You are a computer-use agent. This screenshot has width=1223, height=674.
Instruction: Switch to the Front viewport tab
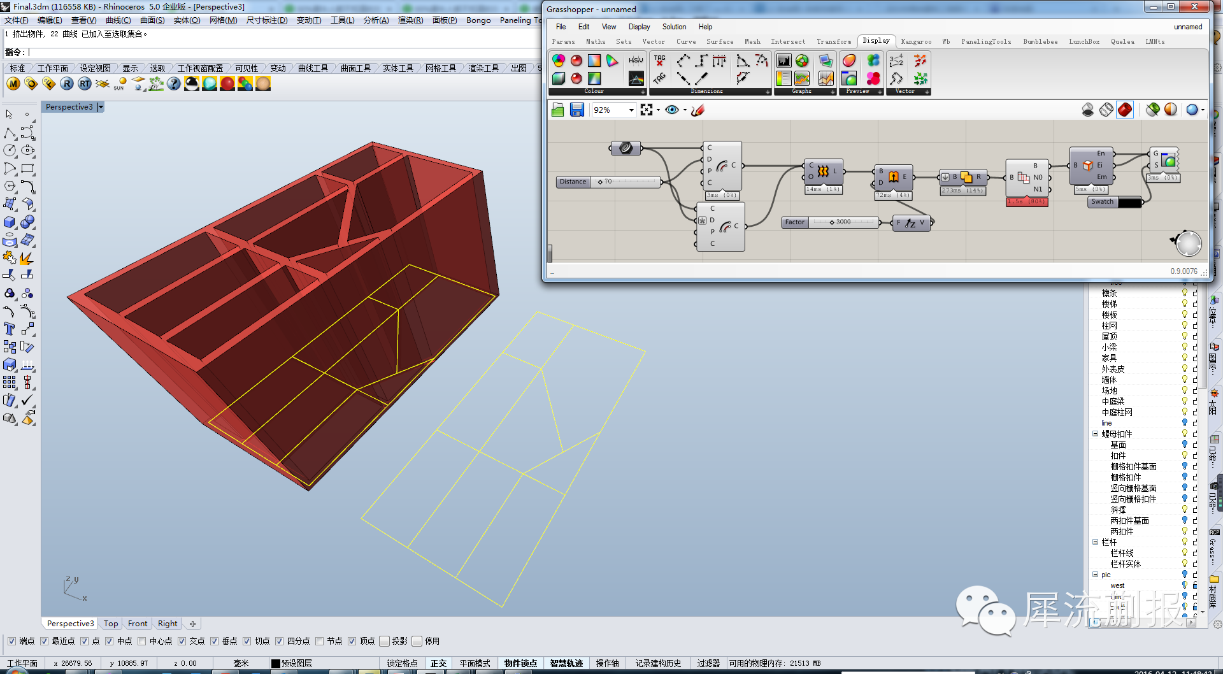coord(138,624)
